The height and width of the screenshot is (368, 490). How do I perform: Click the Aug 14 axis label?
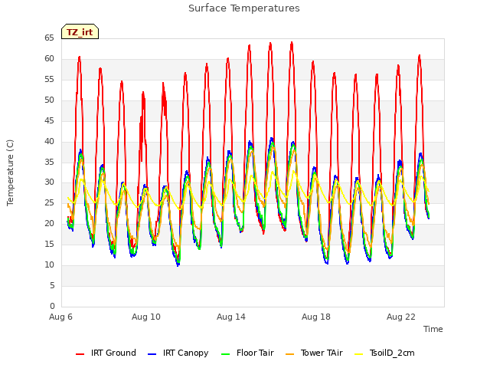tap(231, 317)
